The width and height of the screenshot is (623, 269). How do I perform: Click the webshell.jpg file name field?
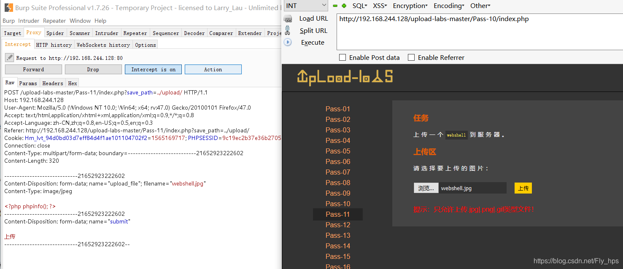[x=472, y=188]
